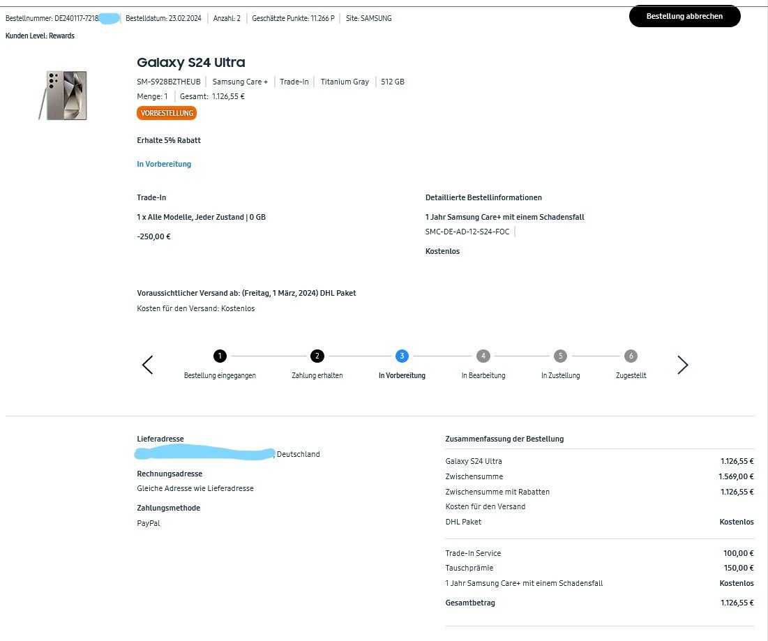Click the Zusammenfassung der Bestellung heading
768x641 pixels.
(504, 439)
